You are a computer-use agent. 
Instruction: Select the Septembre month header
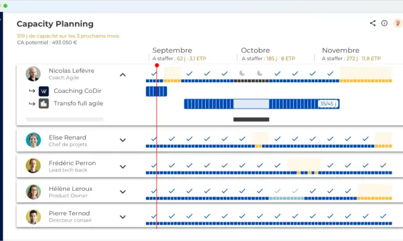tap(172, 50)
